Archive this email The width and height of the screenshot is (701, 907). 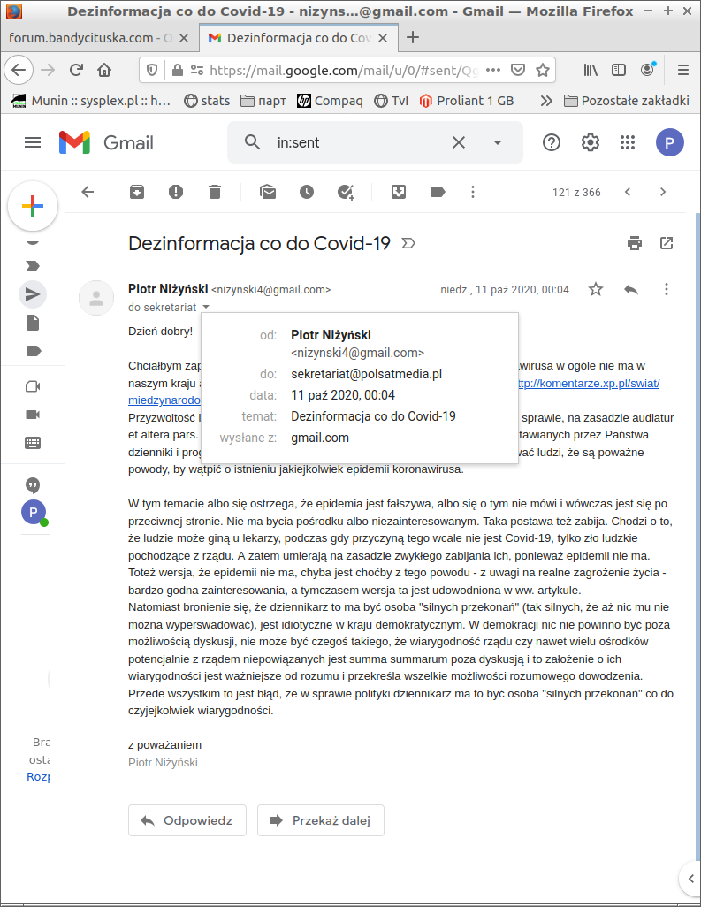pos(137,192)
